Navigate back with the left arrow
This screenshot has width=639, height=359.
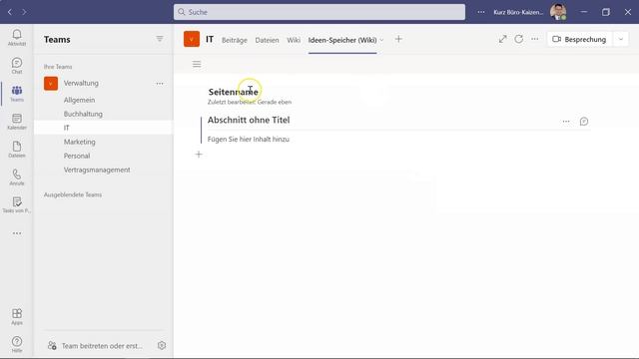coord(10,12)
